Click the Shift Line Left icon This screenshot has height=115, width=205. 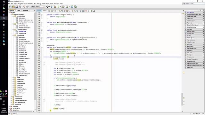(x=80, y=11)
